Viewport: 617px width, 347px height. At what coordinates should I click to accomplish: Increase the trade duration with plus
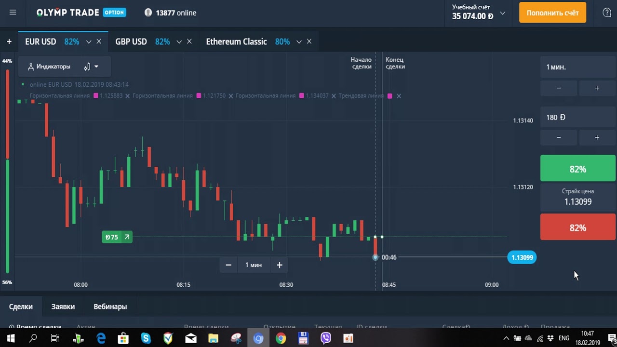(597, 88)
